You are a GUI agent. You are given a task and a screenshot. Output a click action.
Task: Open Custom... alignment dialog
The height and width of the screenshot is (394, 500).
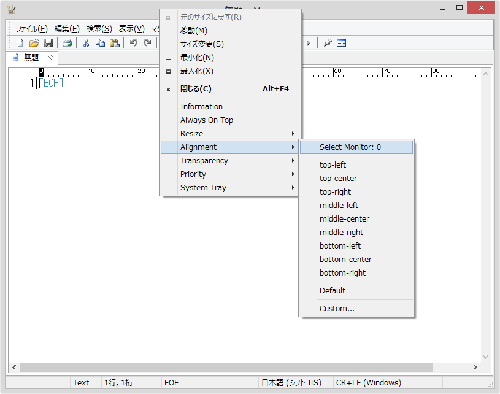coord(356,309)
